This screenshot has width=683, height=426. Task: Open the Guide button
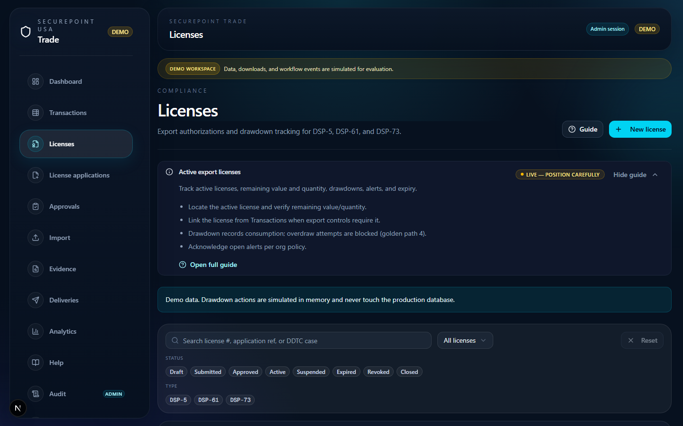click(582, 129)
